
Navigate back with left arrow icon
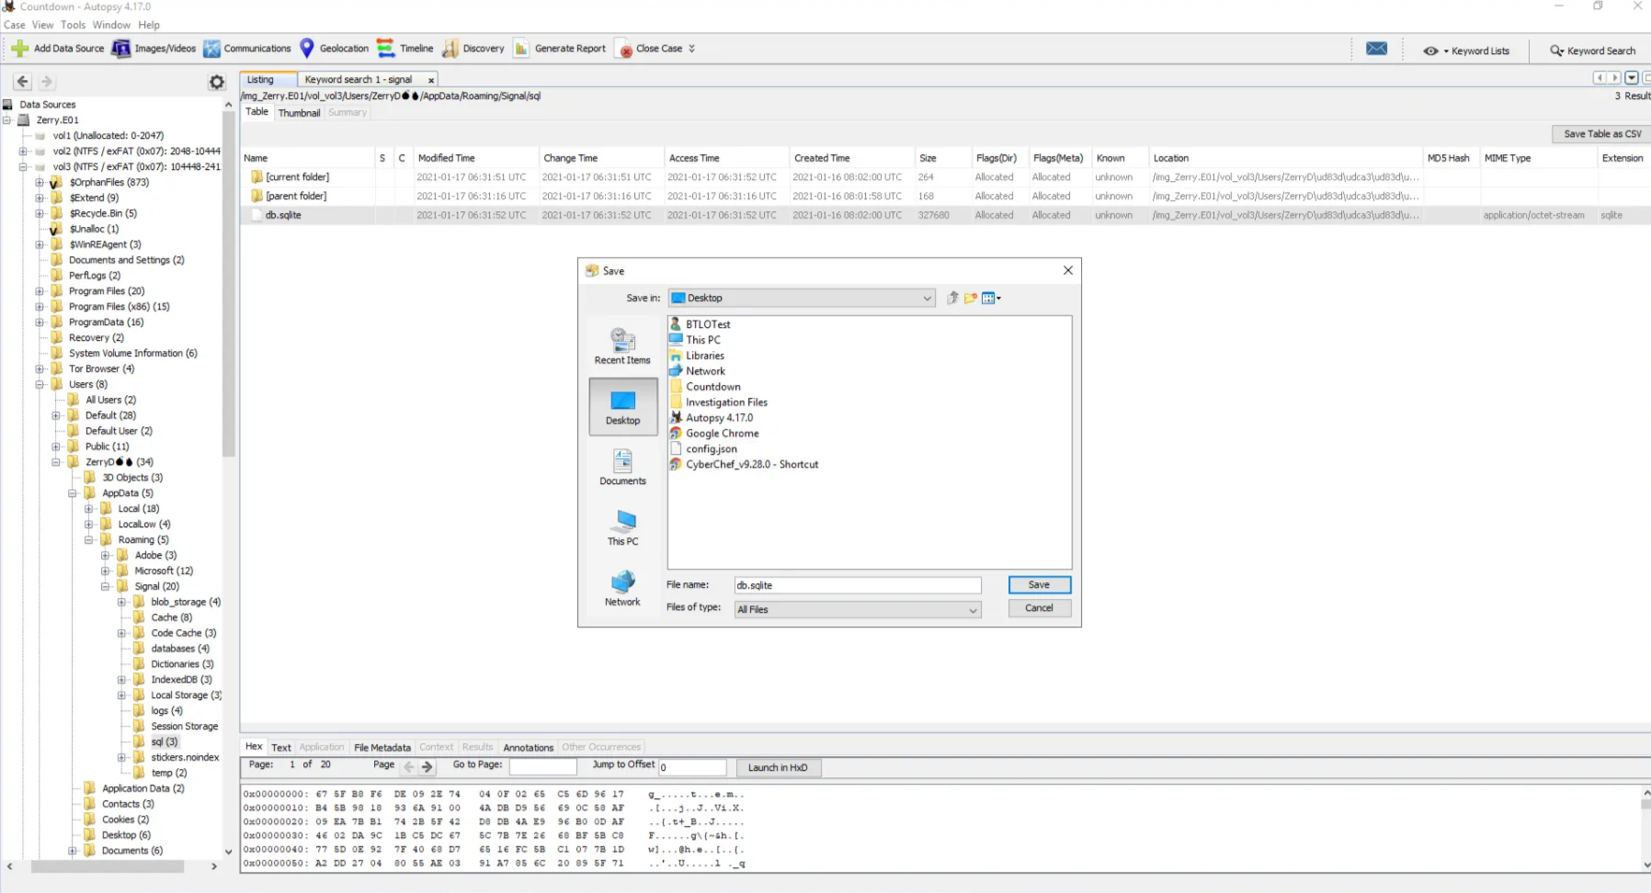[x=23, y=82]
